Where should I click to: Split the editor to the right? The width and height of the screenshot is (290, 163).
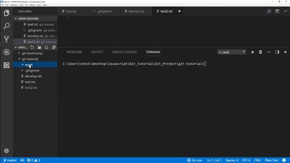[x=277, y=11]
